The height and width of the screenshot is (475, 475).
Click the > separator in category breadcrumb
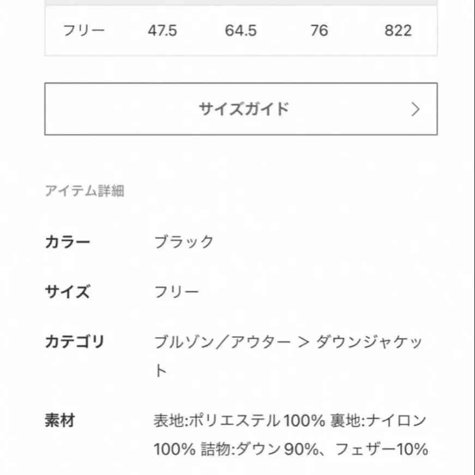[305, 341]
